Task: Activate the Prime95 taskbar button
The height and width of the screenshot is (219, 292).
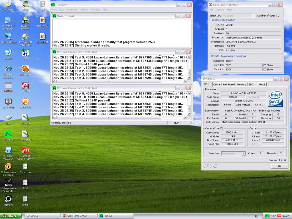Action: pyautogui.click(x=115, y=216)
